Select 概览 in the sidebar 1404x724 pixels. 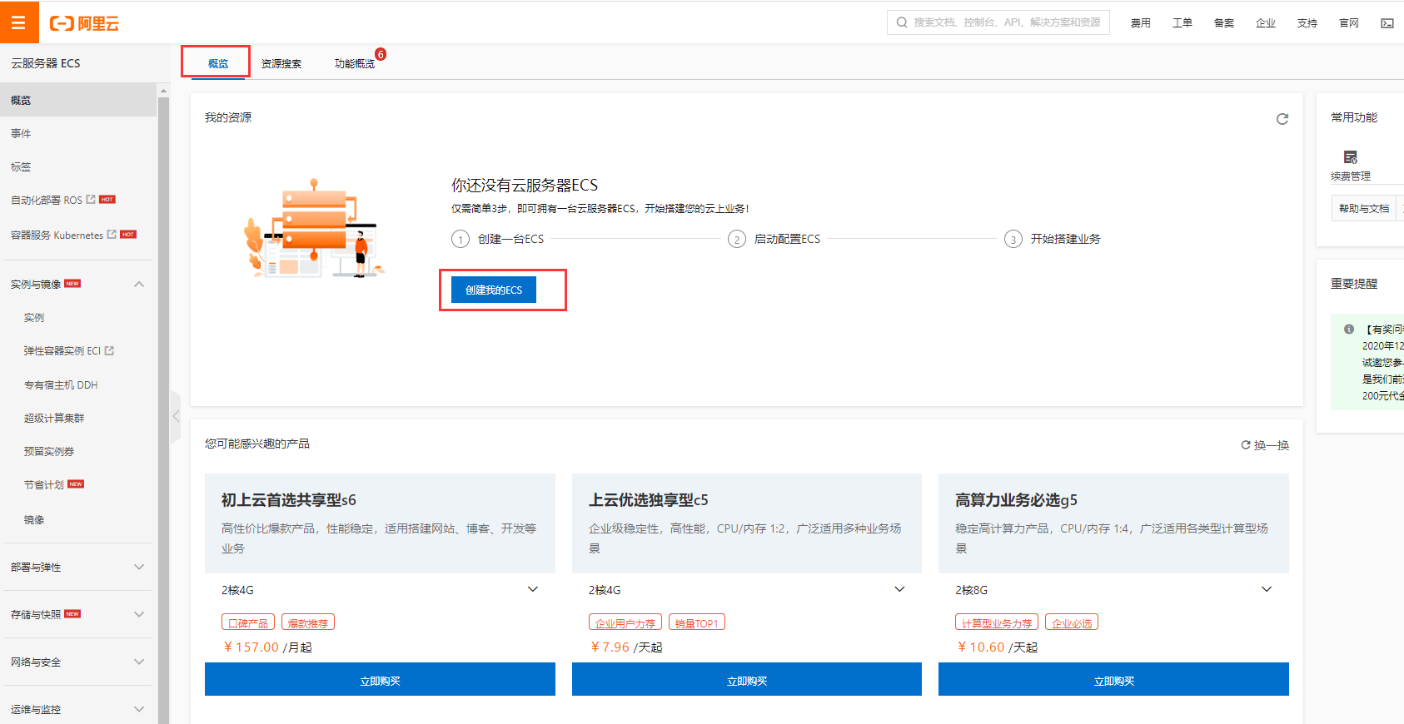[78, 100]
